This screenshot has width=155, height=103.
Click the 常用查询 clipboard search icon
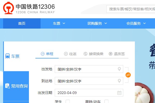[7, 86]
